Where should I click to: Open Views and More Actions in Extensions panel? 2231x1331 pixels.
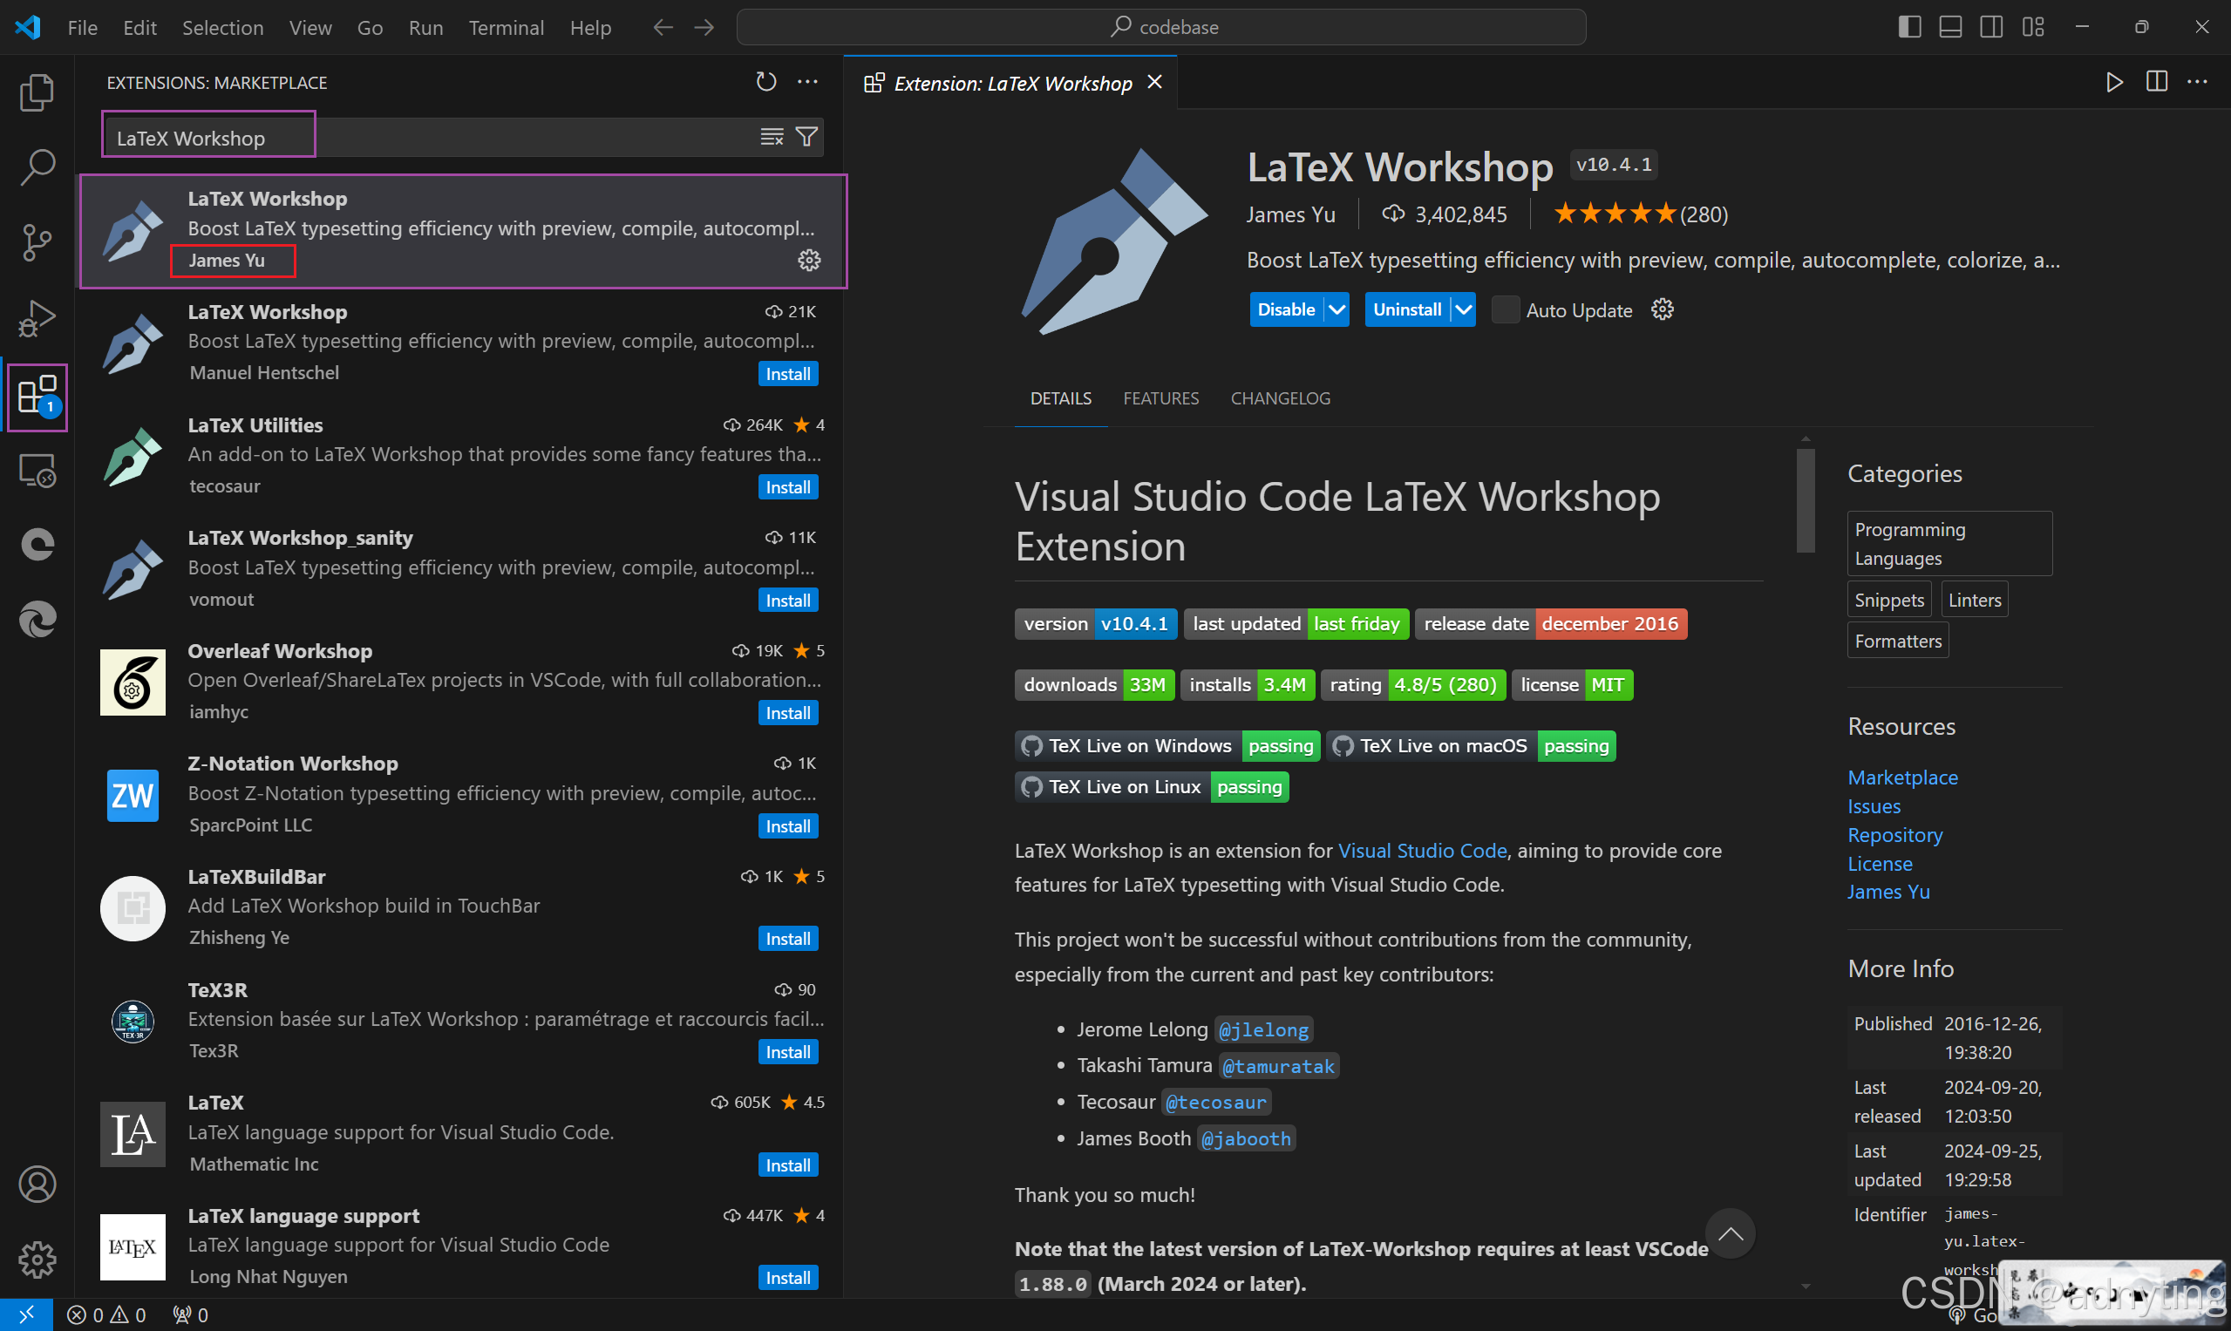(807, 82)
